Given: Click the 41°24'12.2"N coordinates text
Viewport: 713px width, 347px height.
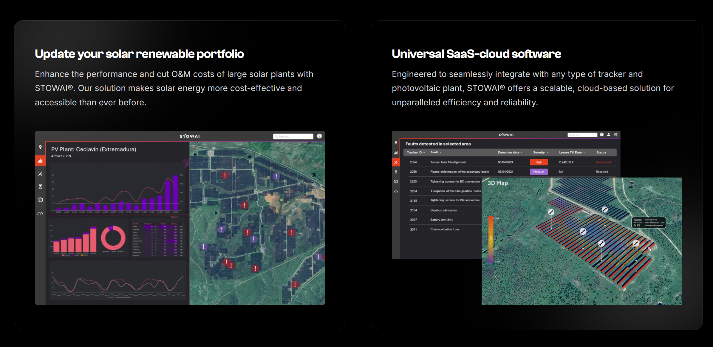Looking at the screenshot, I should click(x=61, y=156).
